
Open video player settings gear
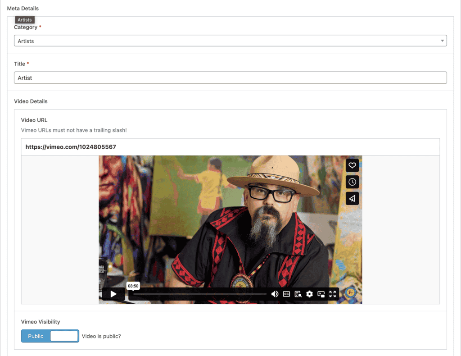pos(310,294)
